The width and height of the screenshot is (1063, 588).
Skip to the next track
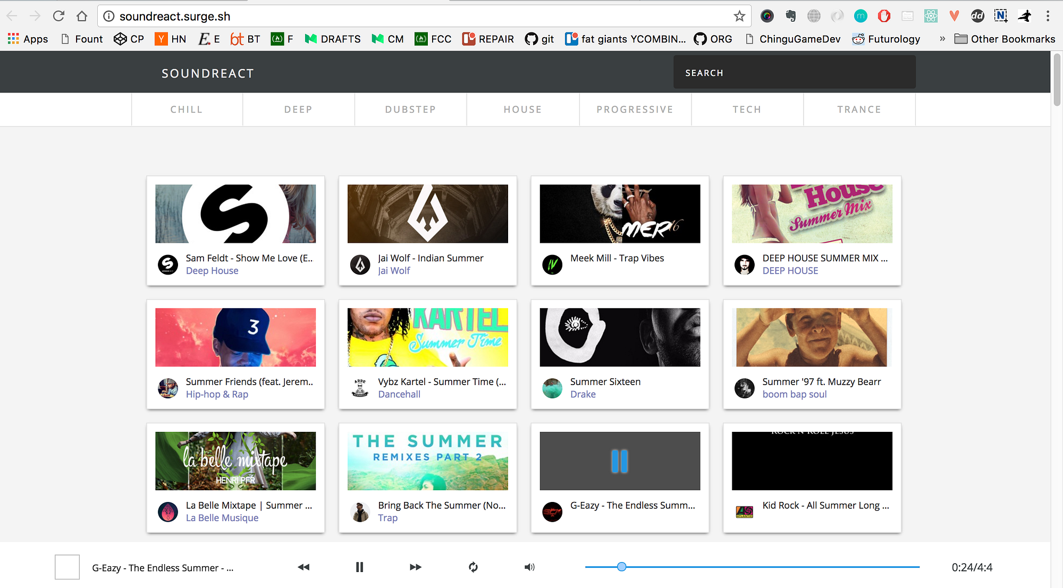[x=416, y=567]
